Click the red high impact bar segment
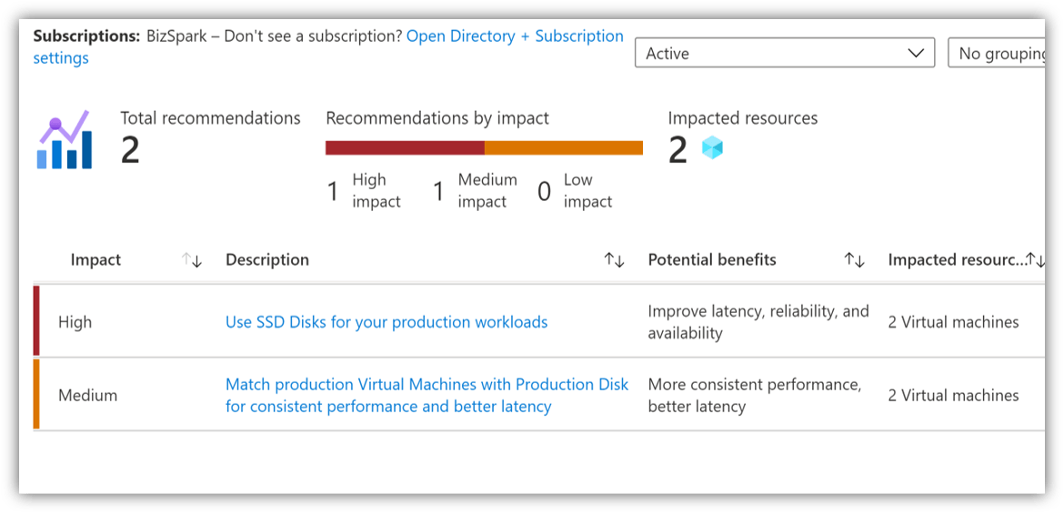Screen dimensions: 1064x514 tap(405, 148)
